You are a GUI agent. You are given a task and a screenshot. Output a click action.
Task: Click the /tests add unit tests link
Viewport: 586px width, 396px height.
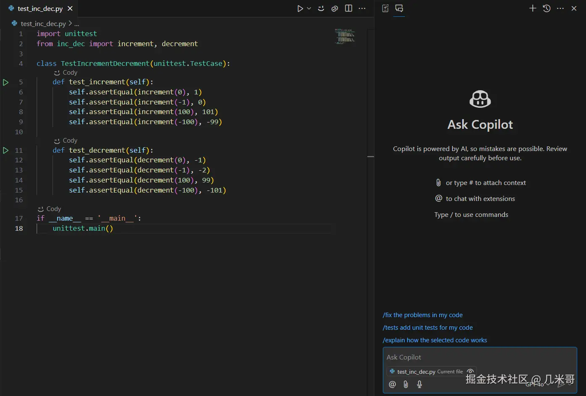[x=428, y=328]
